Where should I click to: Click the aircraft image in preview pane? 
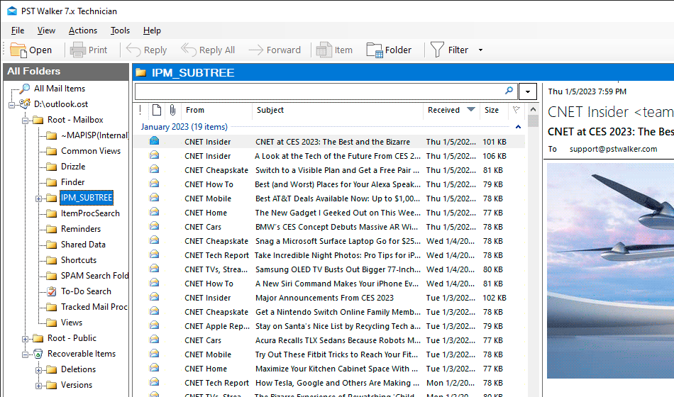(x=610, y=271)
